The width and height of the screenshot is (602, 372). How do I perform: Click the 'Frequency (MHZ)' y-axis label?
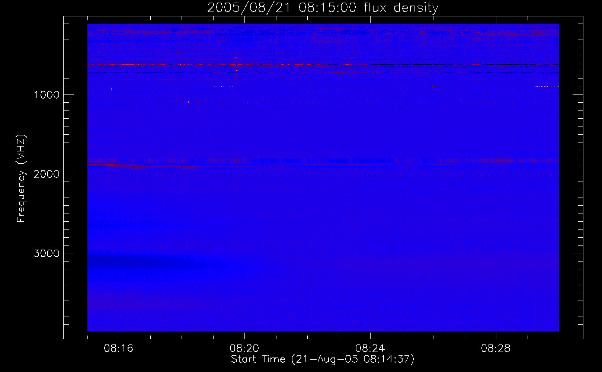pos(21,179)
